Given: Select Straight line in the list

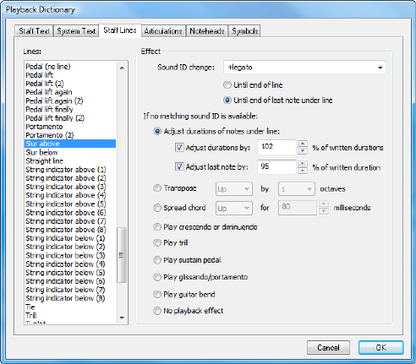Looking at the screenshot, I should 70,160.
